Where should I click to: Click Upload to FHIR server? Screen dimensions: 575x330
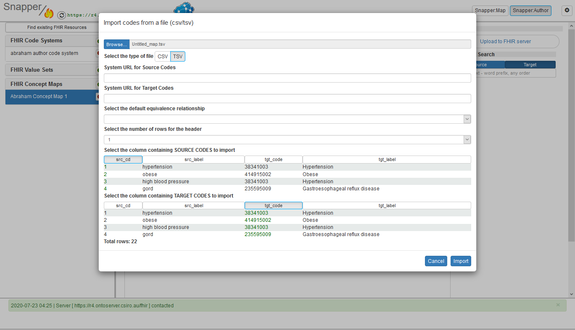(x=505, y=42)
